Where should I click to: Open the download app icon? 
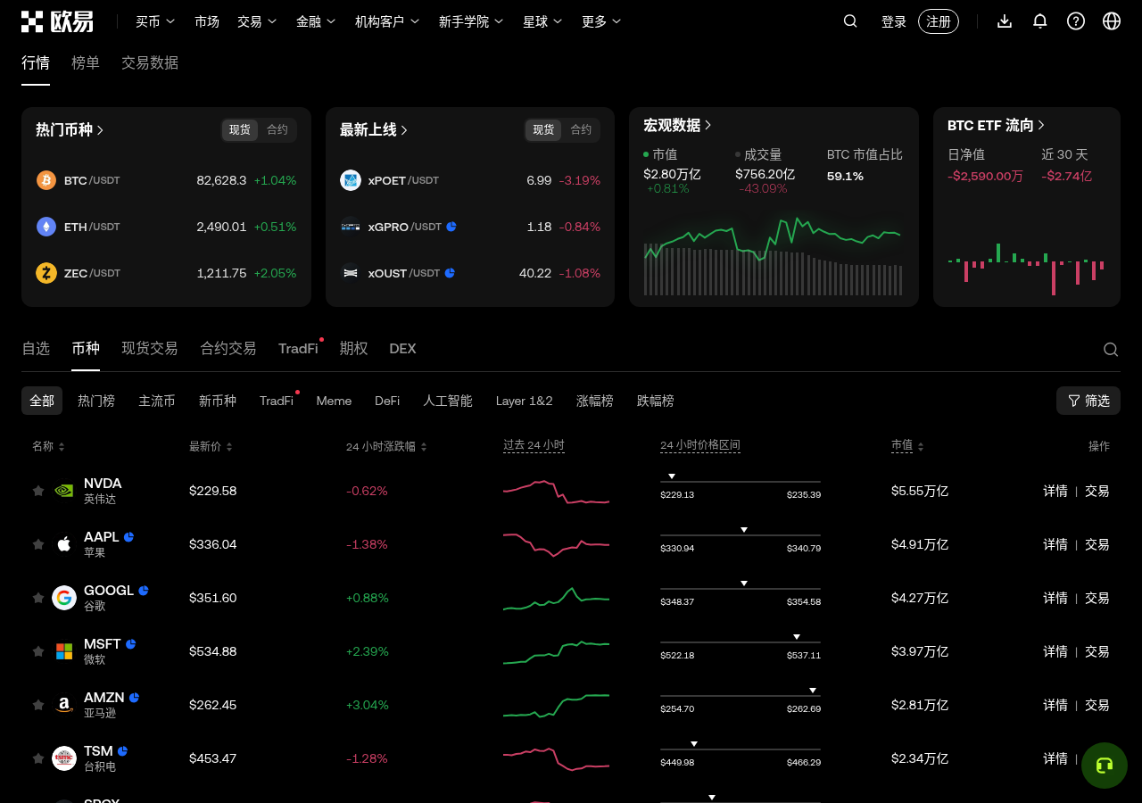tap(1005, 21)
